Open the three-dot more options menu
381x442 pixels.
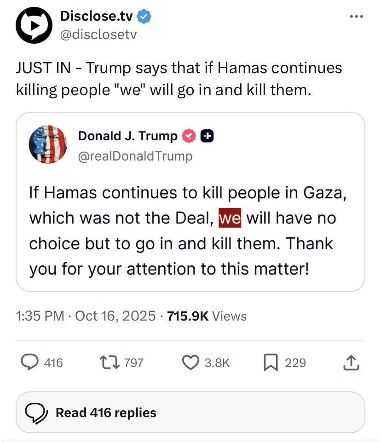356,17
